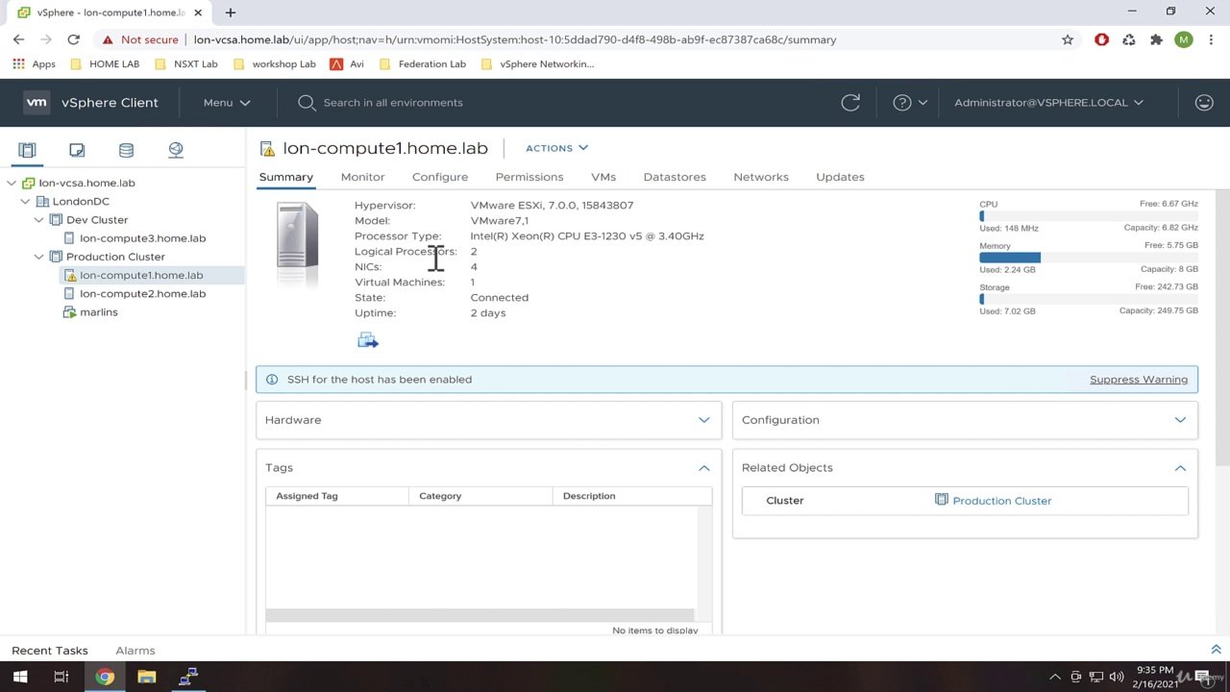Image resolution: width=1230 pixels, height=692 pixels.
Task: Select the Summary tab
Action: tap(285, 177)
